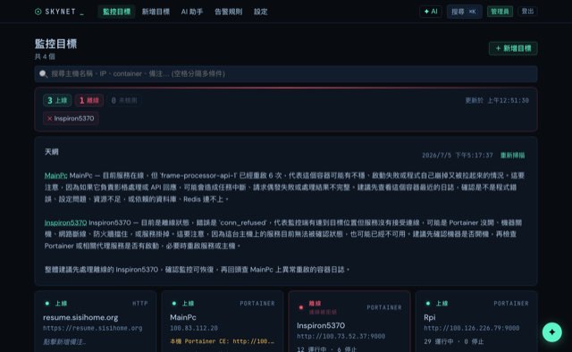
Task: Open the Rpi target card
Action: 476,322
